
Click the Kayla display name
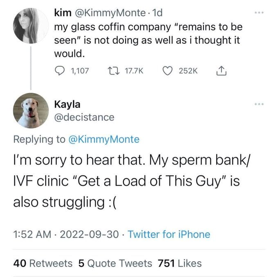(67, 104)
